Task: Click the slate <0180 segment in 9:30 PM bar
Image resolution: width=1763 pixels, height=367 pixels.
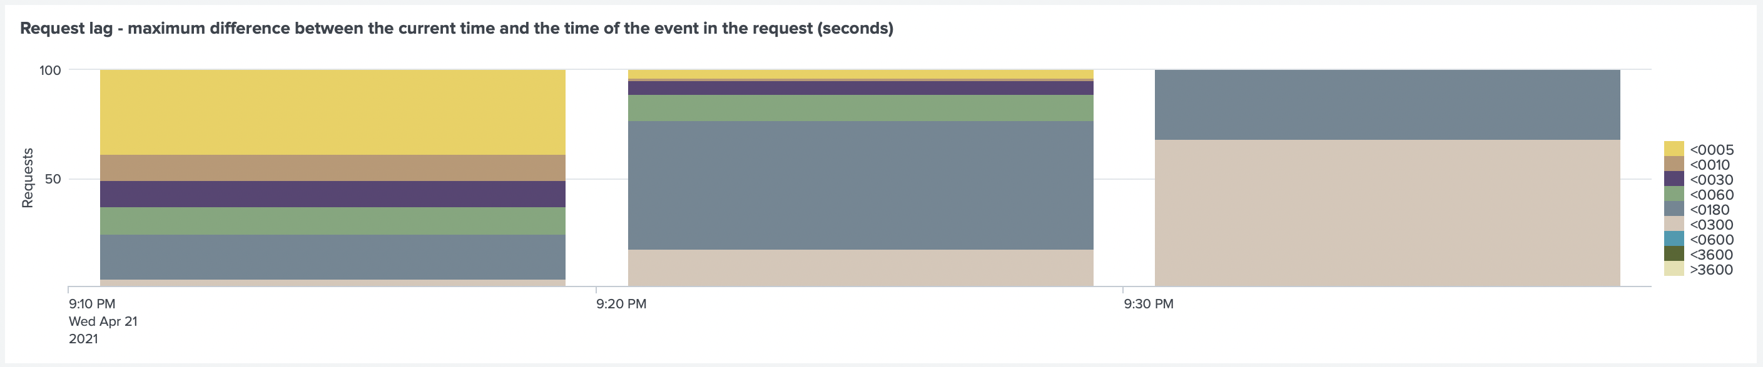Action: (x=1387, y=105)
